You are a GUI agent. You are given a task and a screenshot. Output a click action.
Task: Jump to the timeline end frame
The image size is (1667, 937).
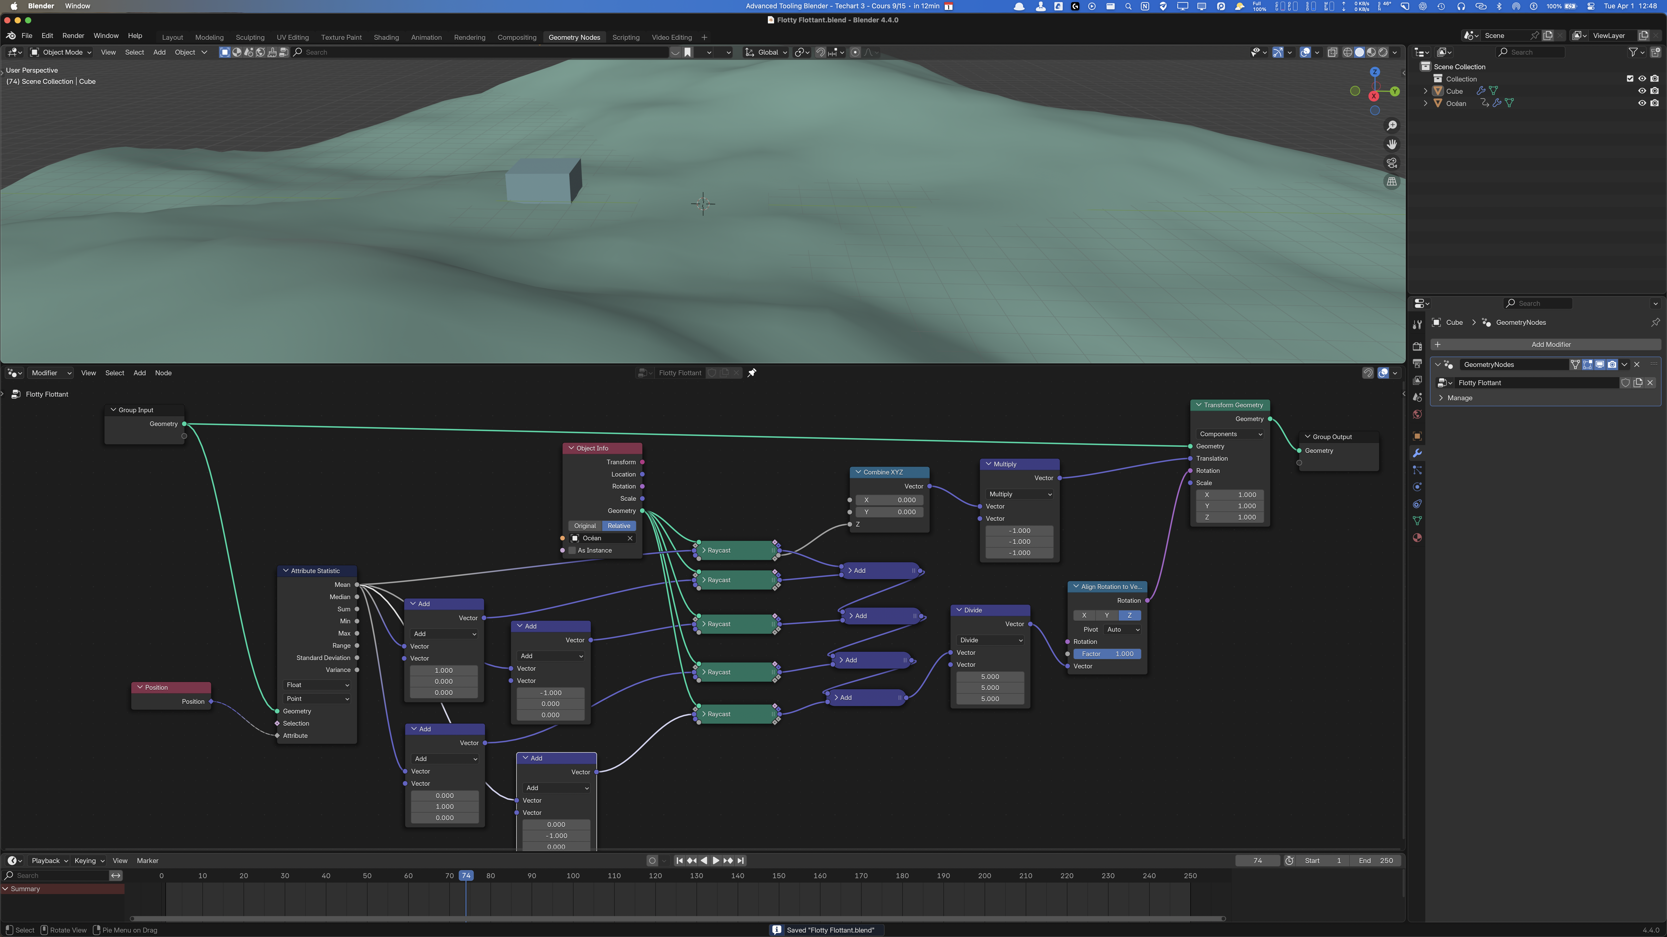tap(741, 861)
